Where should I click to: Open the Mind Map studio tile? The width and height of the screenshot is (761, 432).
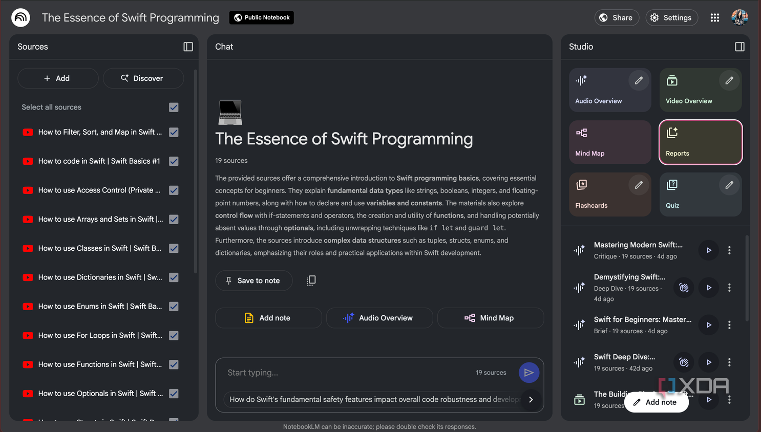point(610,142)
